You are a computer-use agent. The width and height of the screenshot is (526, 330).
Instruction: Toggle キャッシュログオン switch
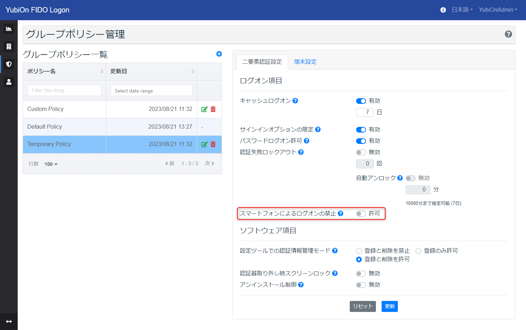point(361,101)
